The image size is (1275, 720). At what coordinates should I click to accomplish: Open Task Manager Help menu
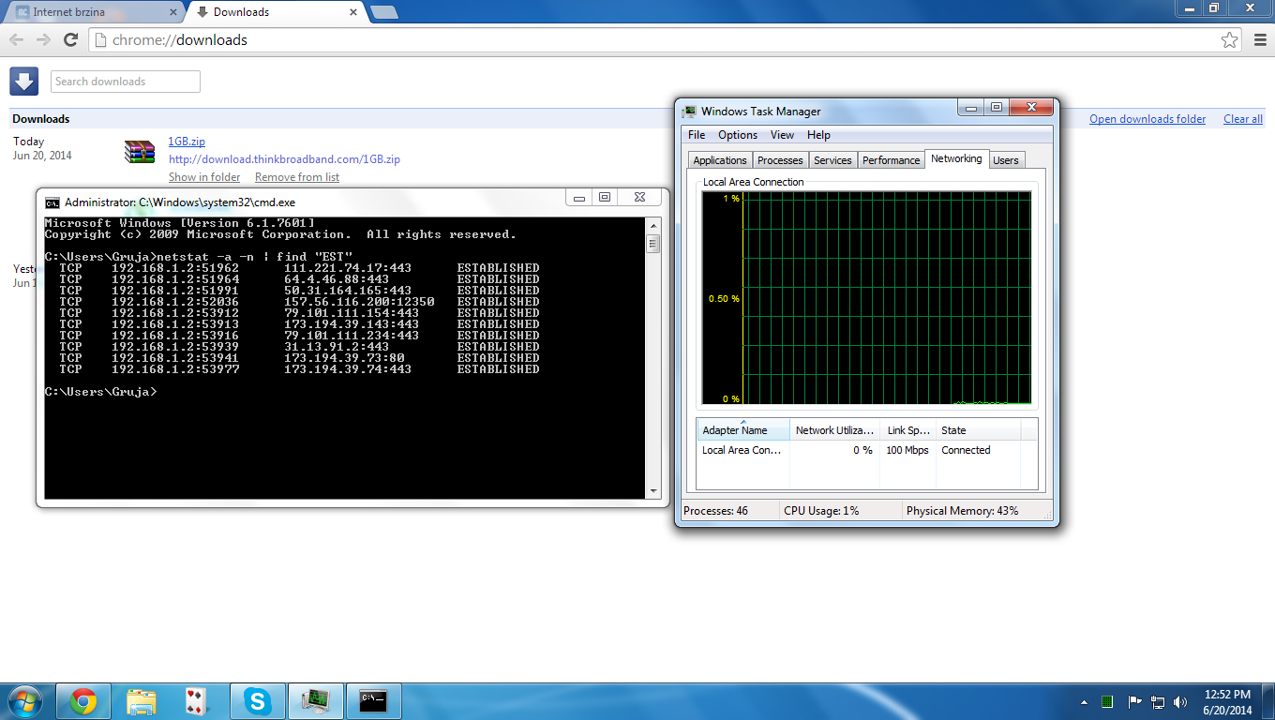818,135
